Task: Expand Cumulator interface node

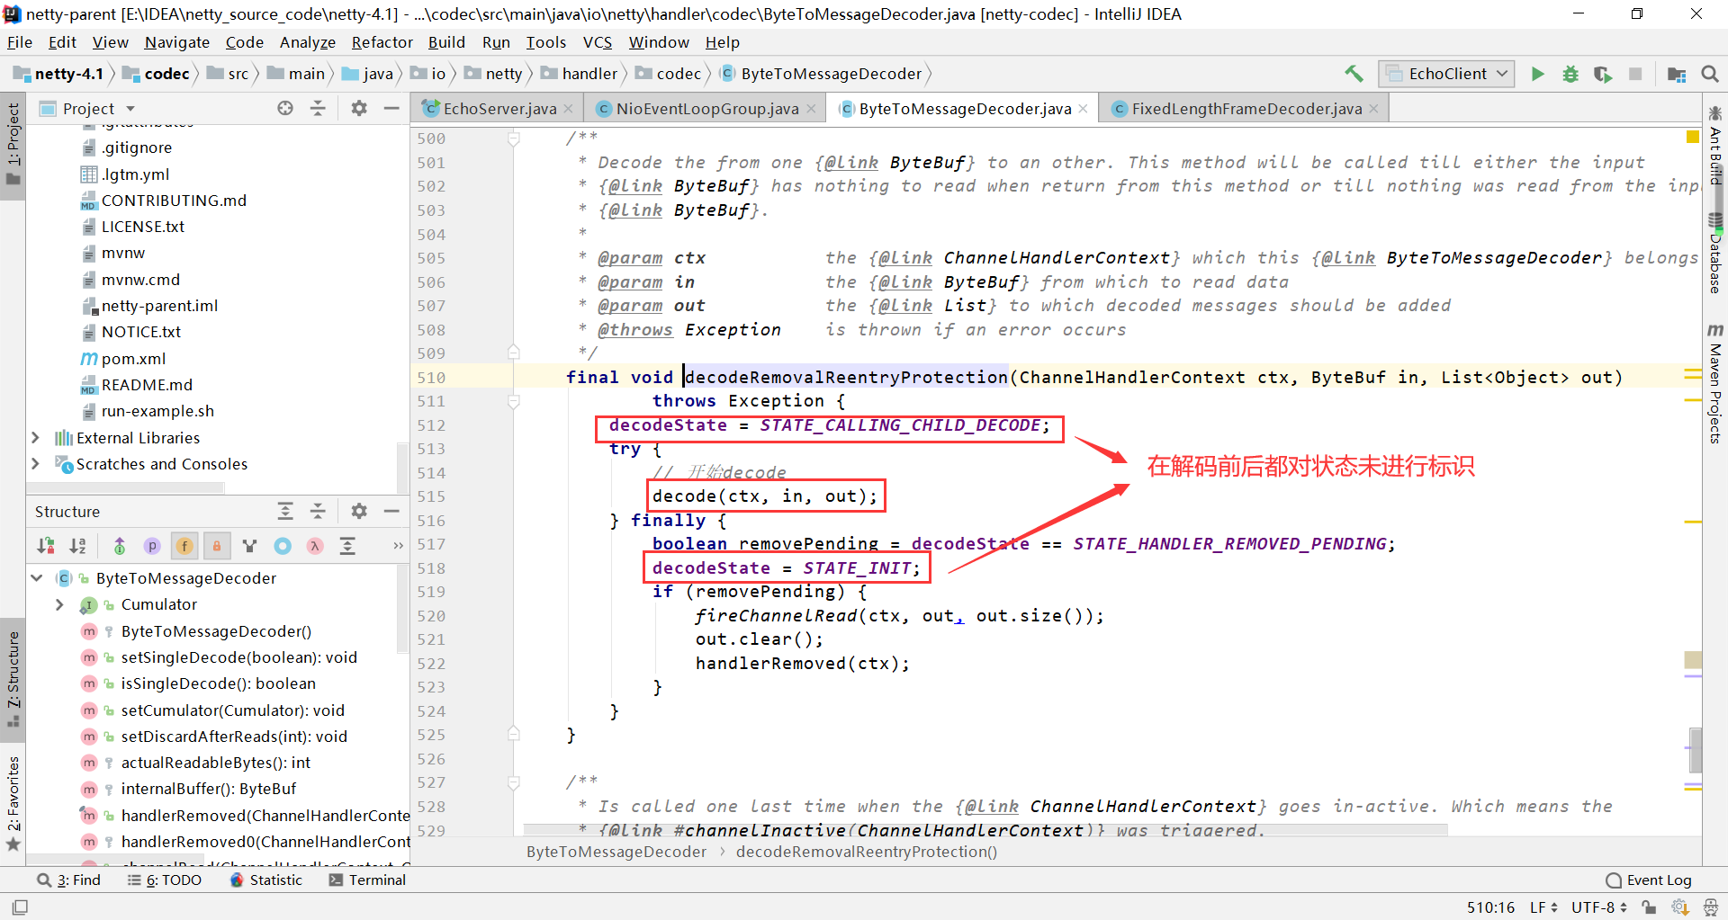Action: 60,604
